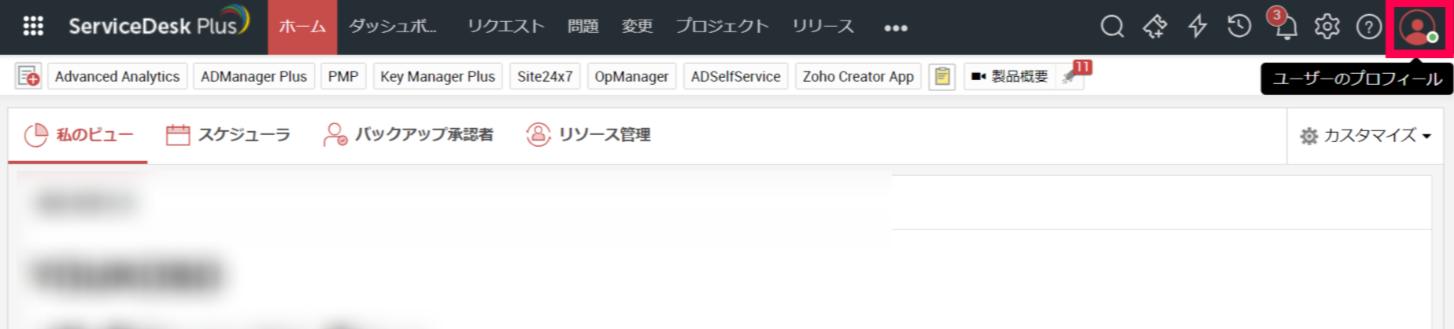Click the new ticket icon in header
Viewport: 1454px width, 329px height.
1155,27
